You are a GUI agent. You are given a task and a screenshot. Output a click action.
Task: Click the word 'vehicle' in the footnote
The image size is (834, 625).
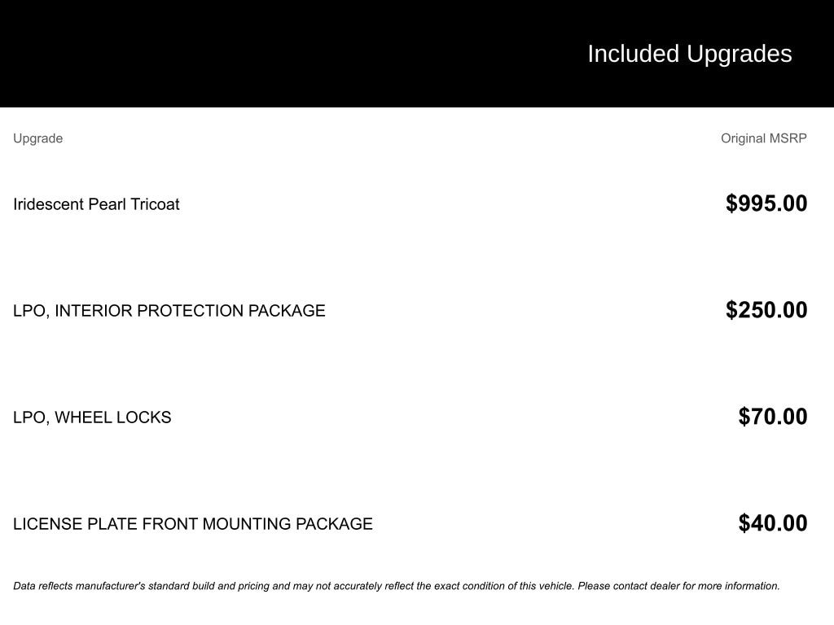(554, 586)
